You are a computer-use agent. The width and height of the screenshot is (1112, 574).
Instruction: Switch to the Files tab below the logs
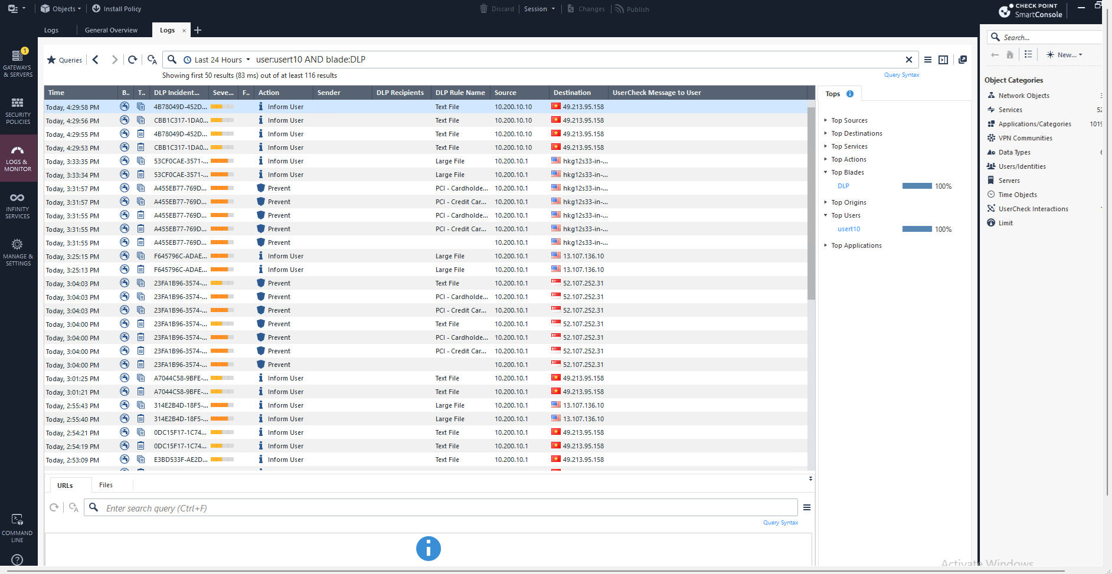click(106, 484)
